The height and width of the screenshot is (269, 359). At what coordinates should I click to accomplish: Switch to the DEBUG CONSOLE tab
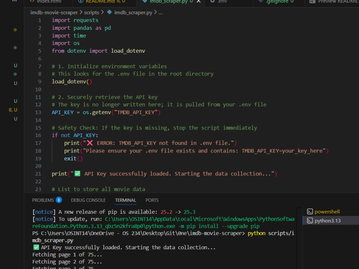[88, 200]
